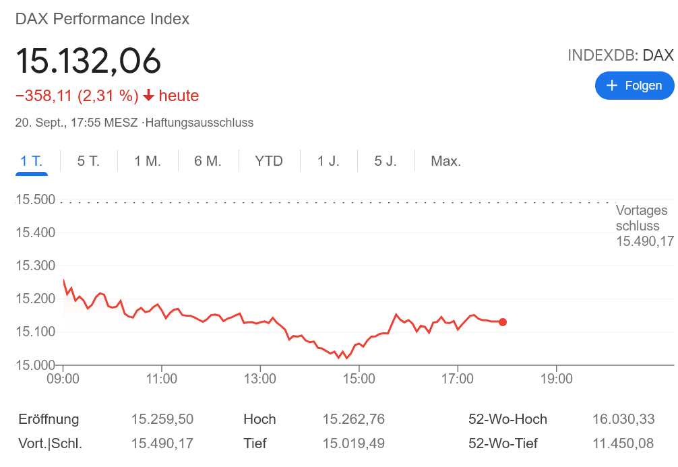Click the plus icon on Folgen button

click(612, 86)
